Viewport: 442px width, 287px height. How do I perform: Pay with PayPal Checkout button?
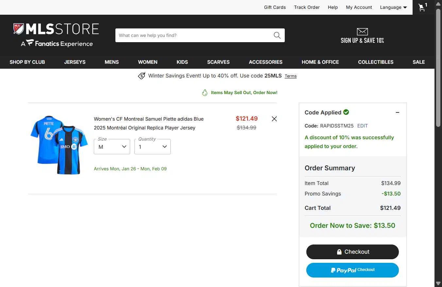point(352,270)
